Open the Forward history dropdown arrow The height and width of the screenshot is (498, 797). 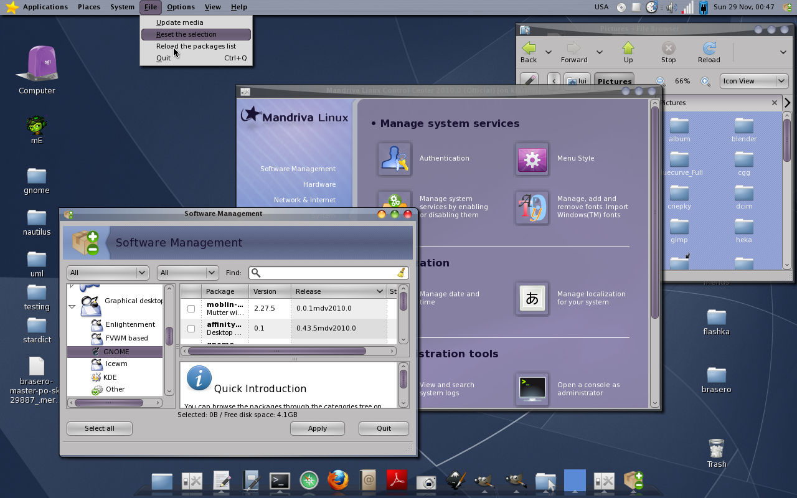[600, 52]
